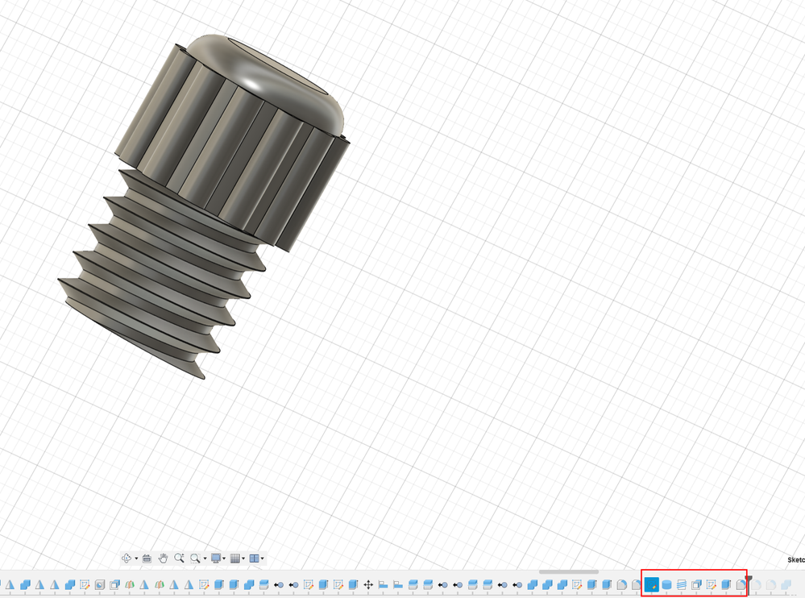The height and width of the screenshot is (598, 805).
Task: Click the first Align feature after Move
Action: click(x=383, y=584)
